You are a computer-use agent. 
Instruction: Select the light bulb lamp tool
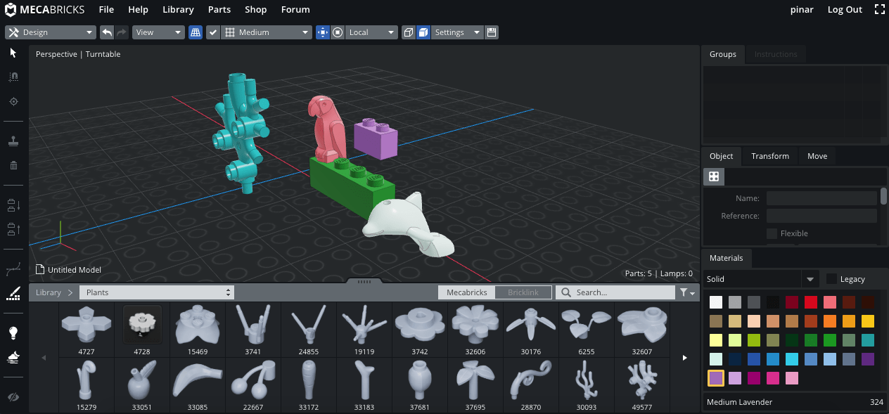pos(13,332)
